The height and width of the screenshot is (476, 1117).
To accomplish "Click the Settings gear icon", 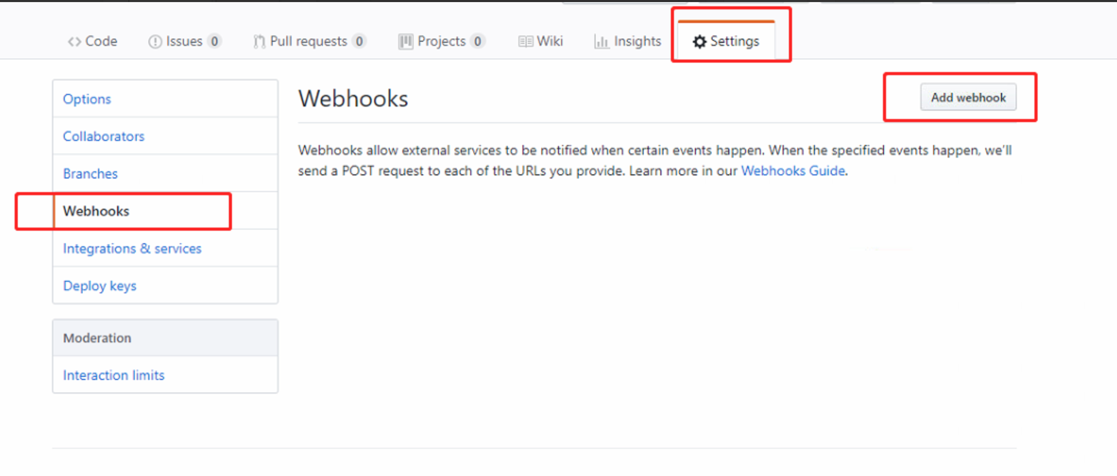I will point(700,42).
